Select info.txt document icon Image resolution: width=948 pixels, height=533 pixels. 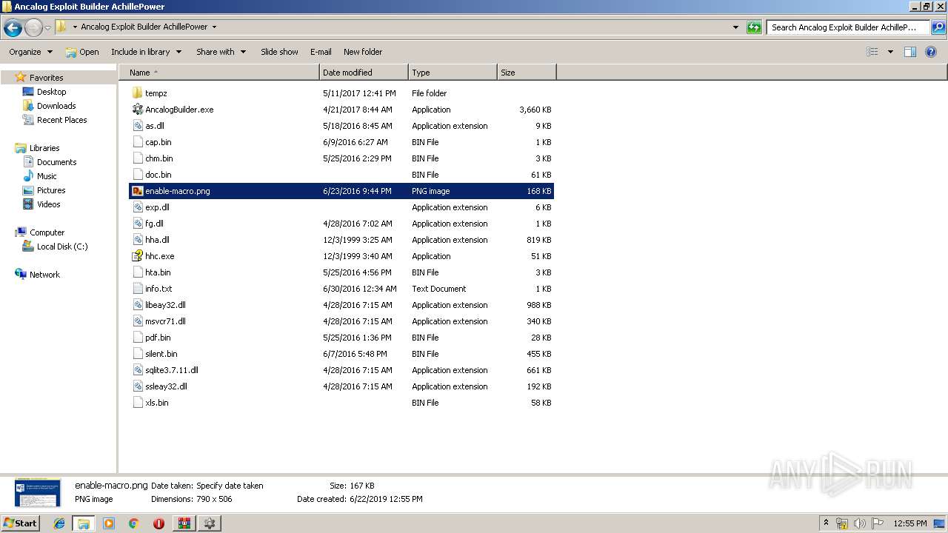pos(137,289)
